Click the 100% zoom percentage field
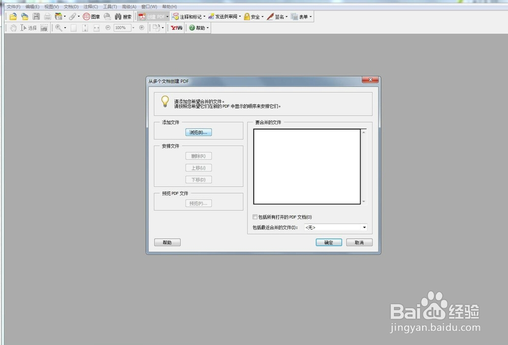The width and height of the screenshot is (508, 345). 122,28
